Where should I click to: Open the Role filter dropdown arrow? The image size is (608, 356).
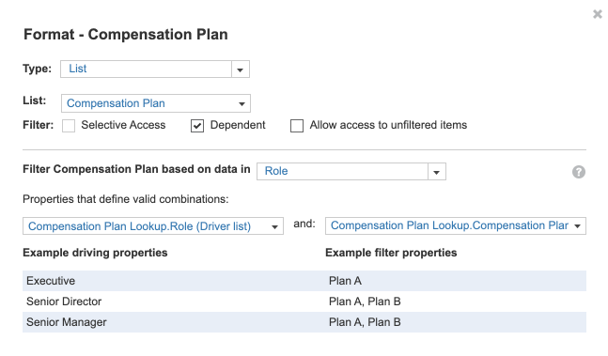coord(437,172)
